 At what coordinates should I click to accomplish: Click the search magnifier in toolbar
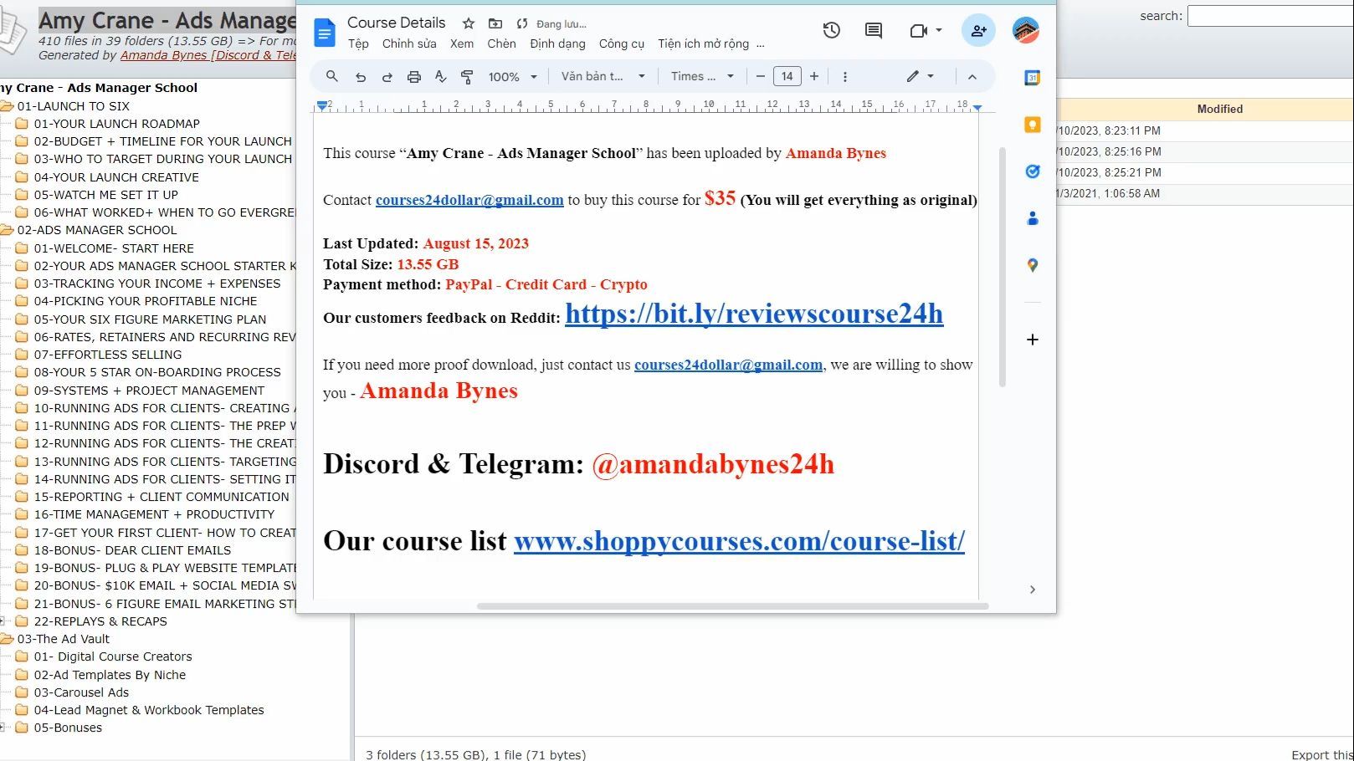tap(332, 76)
